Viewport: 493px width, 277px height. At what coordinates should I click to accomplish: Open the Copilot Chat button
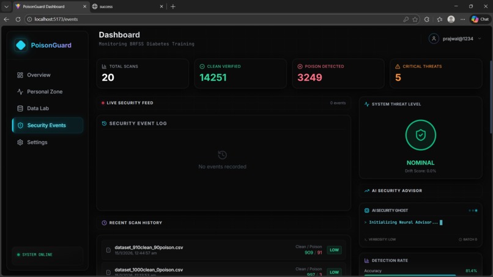[480, 19]
